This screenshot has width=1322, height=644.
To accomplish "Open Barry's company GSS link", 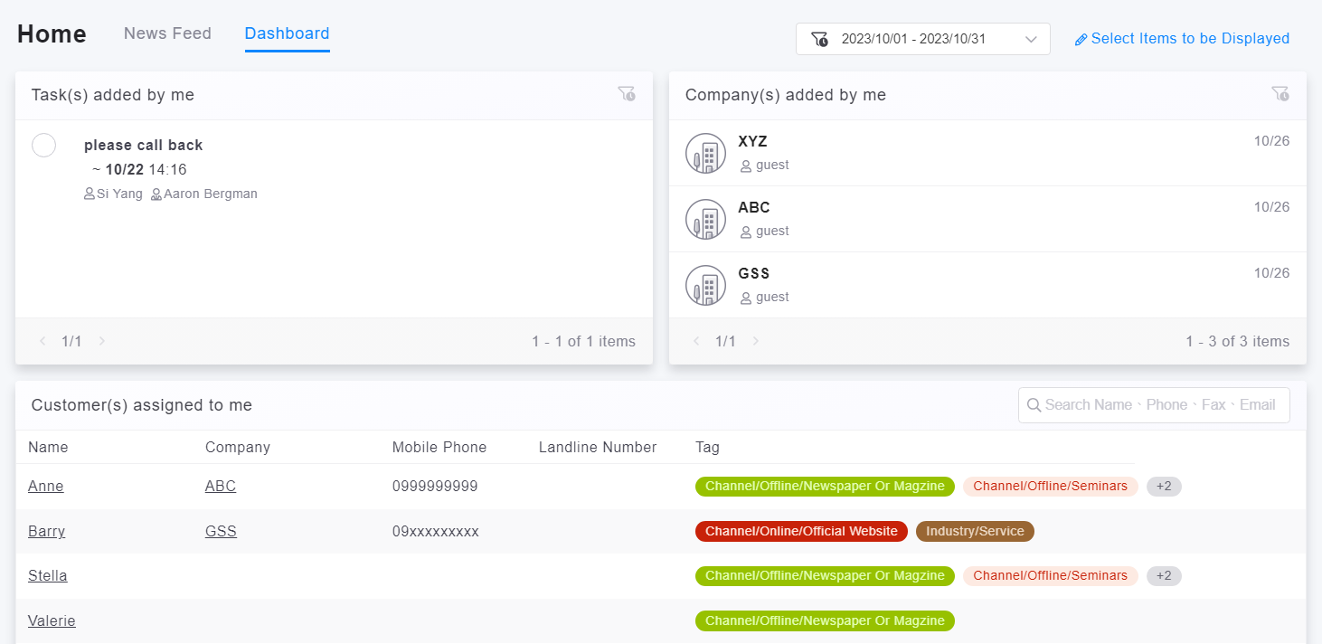I will [x=221, y=532].
